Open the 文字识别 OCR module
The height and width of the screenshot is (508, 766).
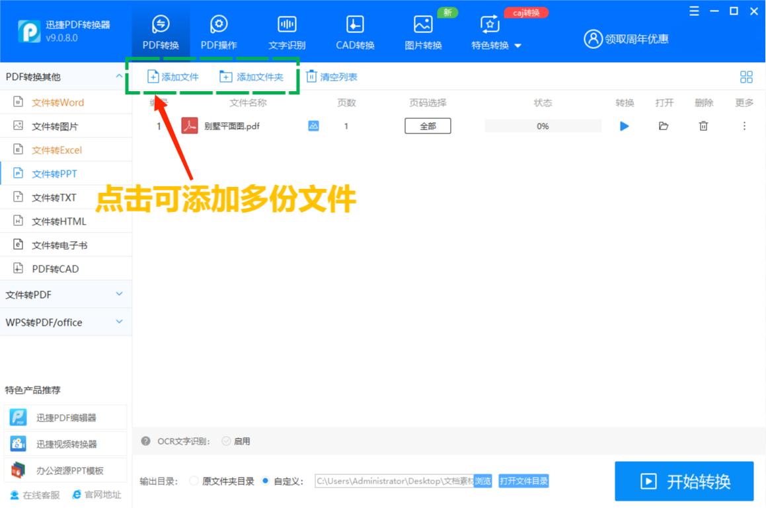pos(286,31)
